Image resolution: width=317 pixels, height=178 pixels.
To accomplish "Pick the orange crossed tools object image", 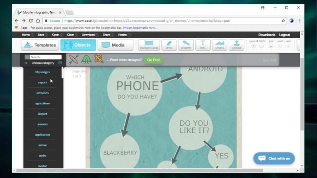I will coord(99,59).
